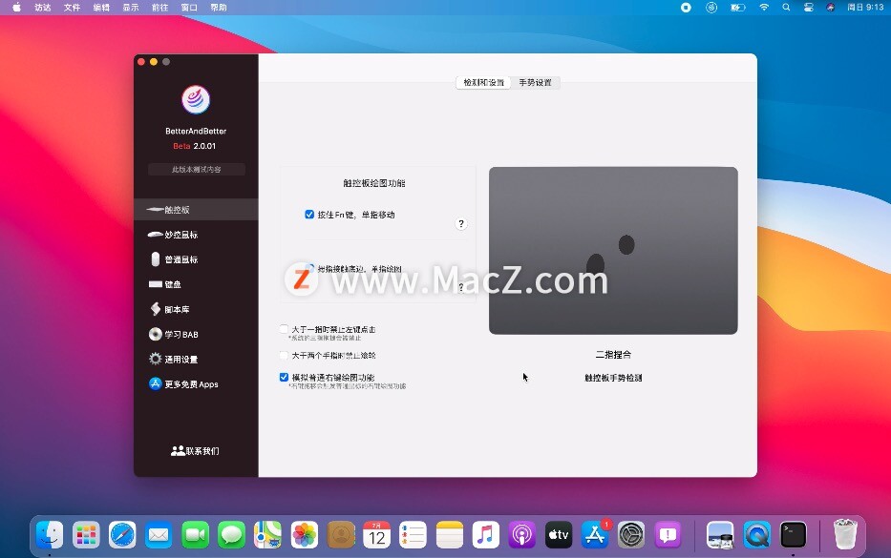Click the Siri icon in menu bar
The height and width of the screenshot is (558, 891).
click(831, 8)
